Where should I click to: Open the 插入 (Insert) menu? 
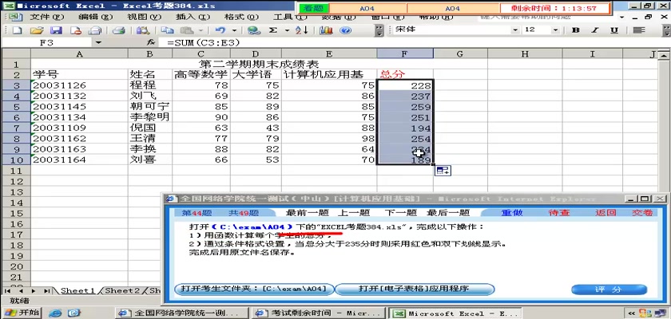193,17
